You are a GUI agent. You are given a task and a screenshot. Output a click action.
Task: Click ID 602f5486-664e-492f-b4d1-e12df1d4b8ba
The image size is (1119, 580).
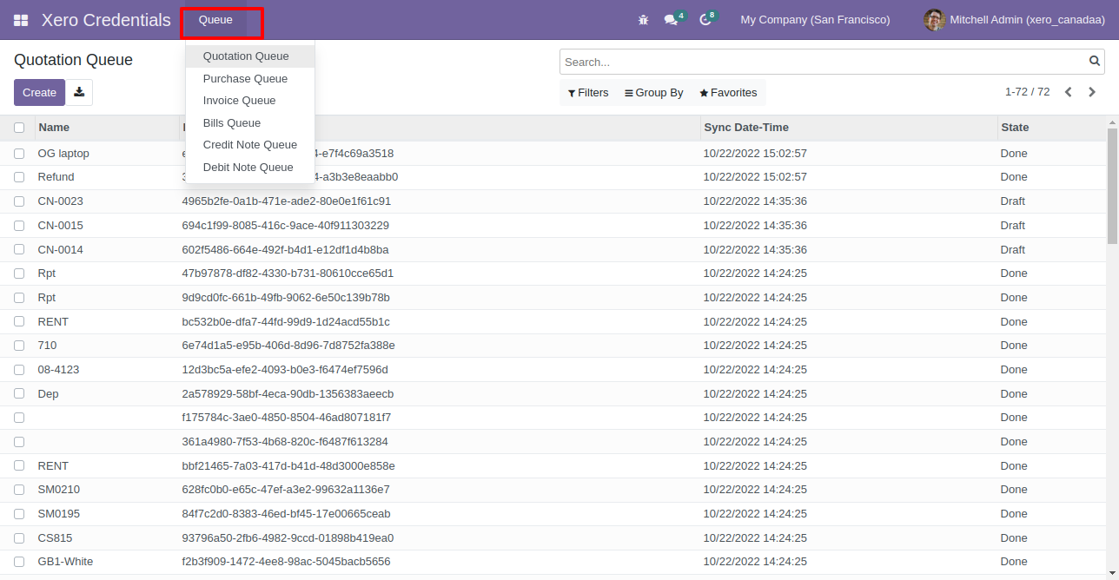[285, 250]
